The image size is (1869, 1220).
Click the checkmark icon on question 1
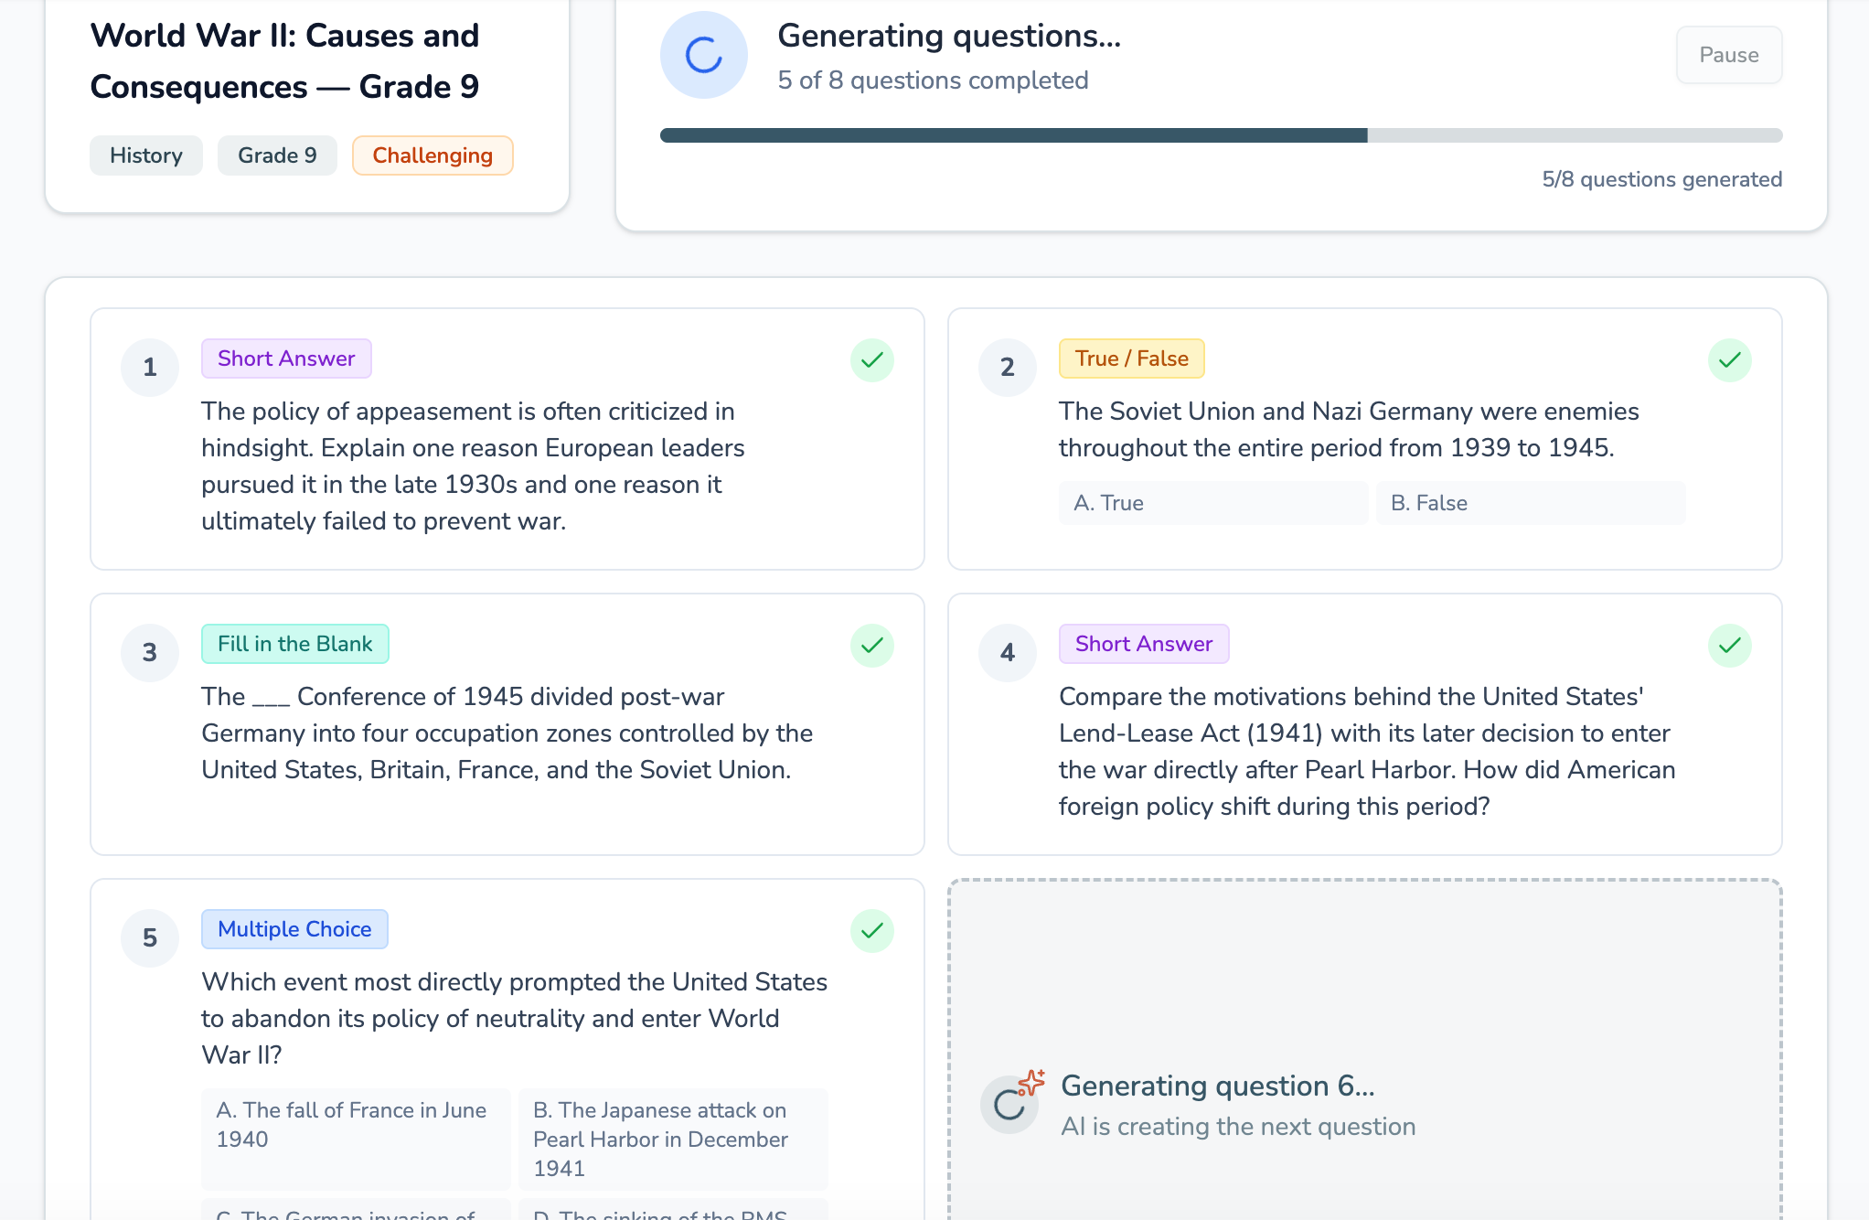pos(871,360)
